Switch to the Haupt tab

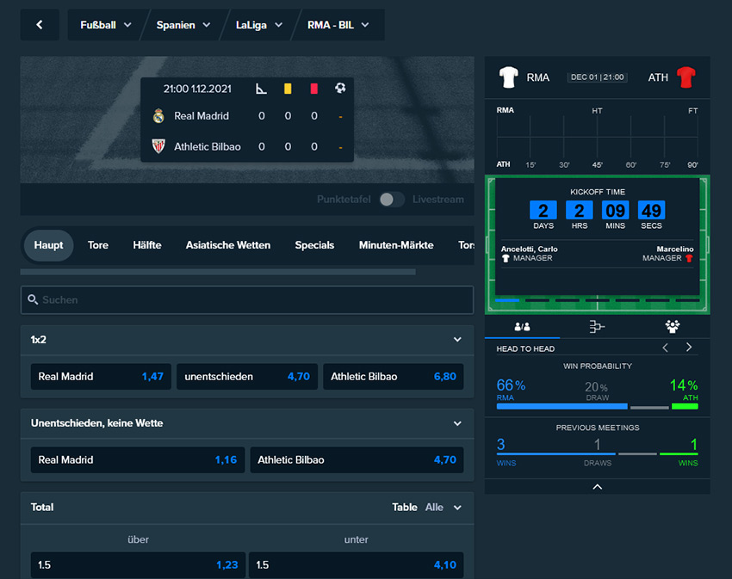[x=48, y=245]
